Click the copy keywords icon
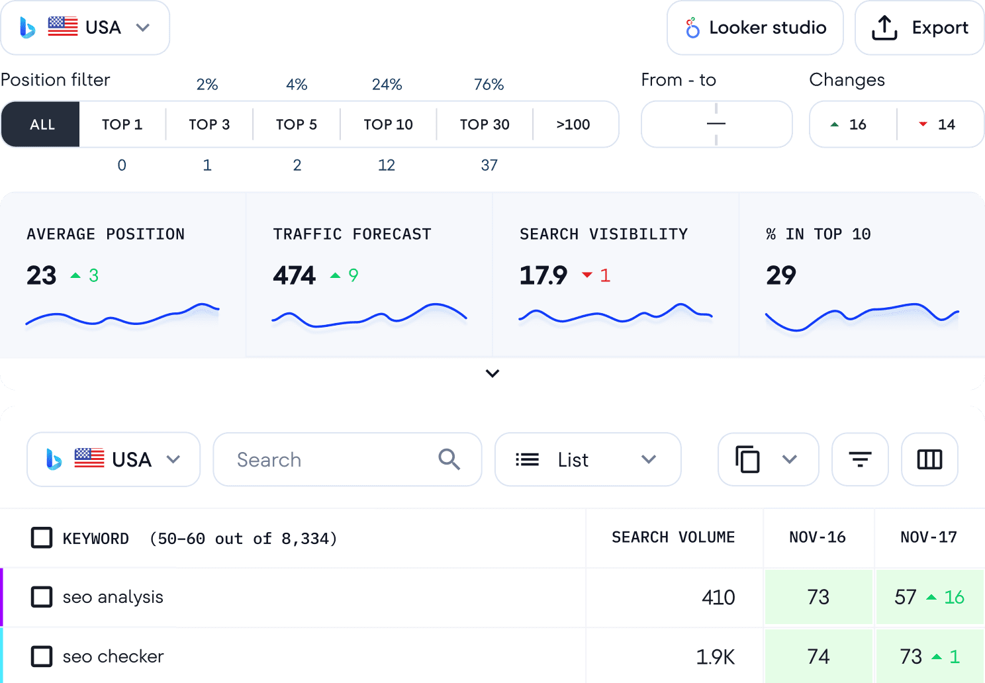This screenshot has height=683, width=985. 747,459
